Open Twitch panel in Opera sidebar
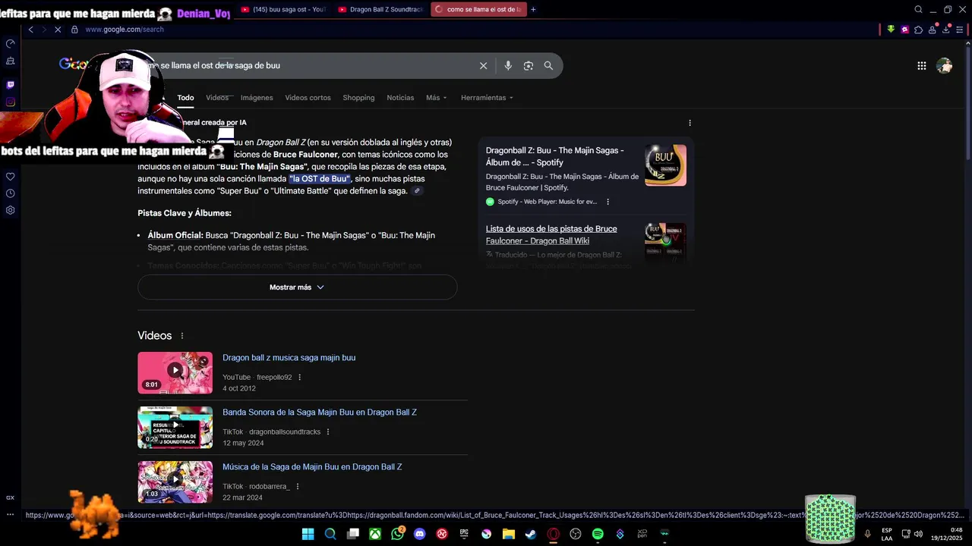The width and height of the screenshot is (972, 546). pos(11,84)
